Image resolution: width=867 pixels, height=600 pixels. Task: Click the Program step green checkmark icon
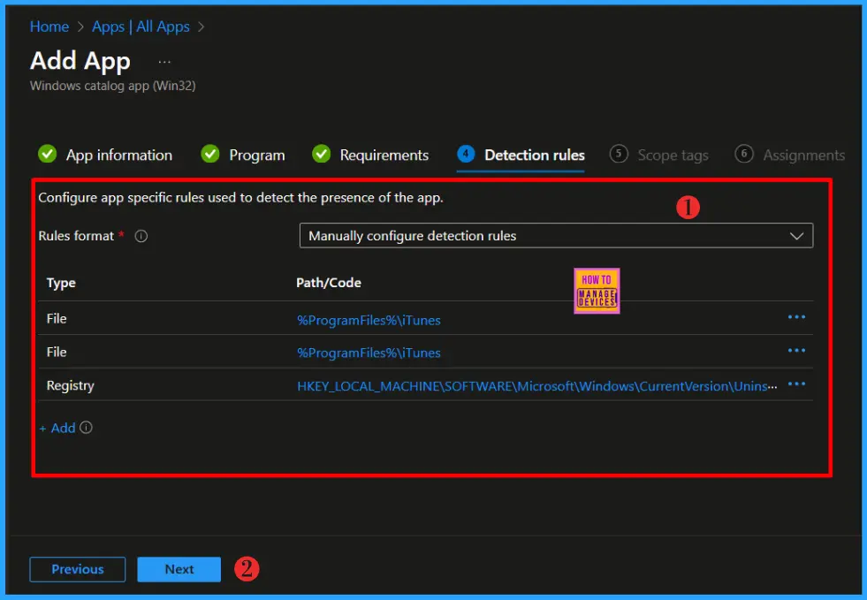pyautogui.click(x=210, y=154)
